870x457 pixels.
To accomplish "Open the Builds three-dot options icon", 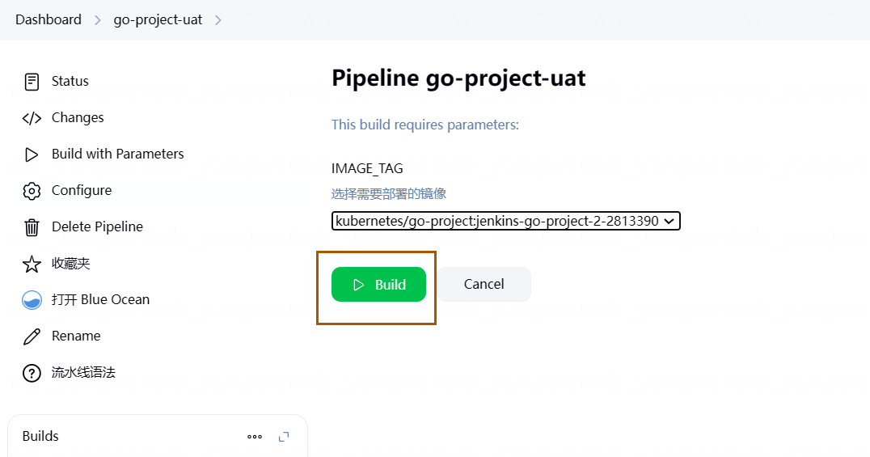I will 255,437.
